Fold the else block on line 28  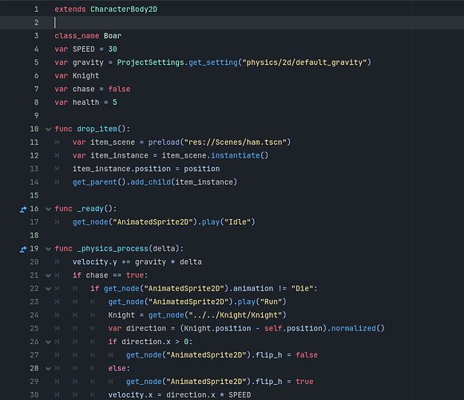(48, 369)
